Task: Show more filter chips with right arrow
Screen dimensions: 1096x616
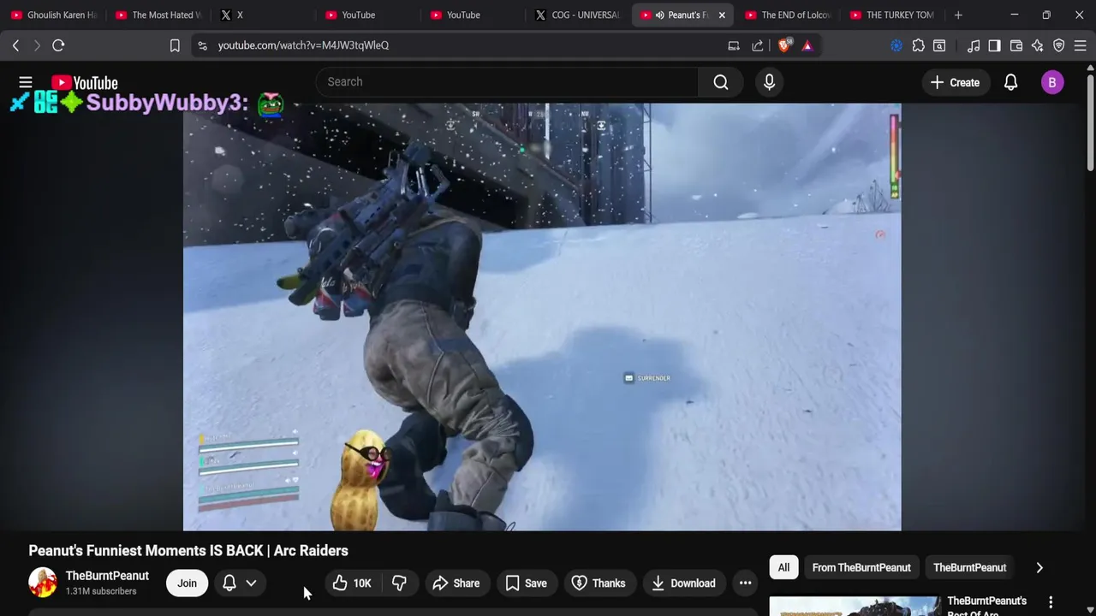Action: [x=1039, y=567]
